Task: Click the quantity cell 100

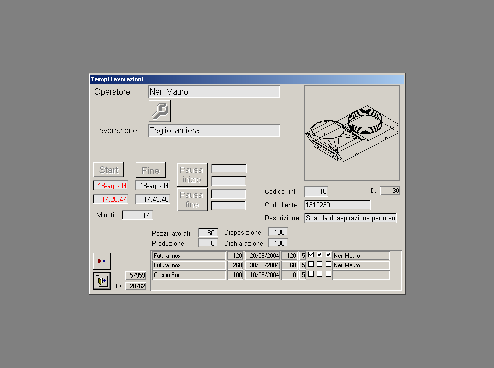Action: pyautogui.click(x=235, y=275)
